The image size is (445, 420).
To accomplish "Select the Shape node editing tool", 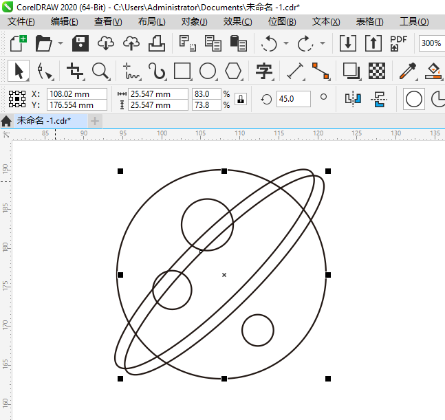I will (44, 71).
